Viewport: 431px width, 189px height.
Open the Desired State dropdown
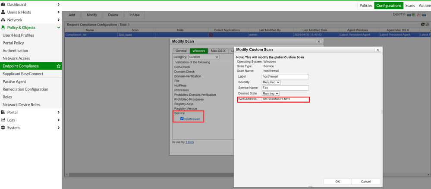[271, 94]
